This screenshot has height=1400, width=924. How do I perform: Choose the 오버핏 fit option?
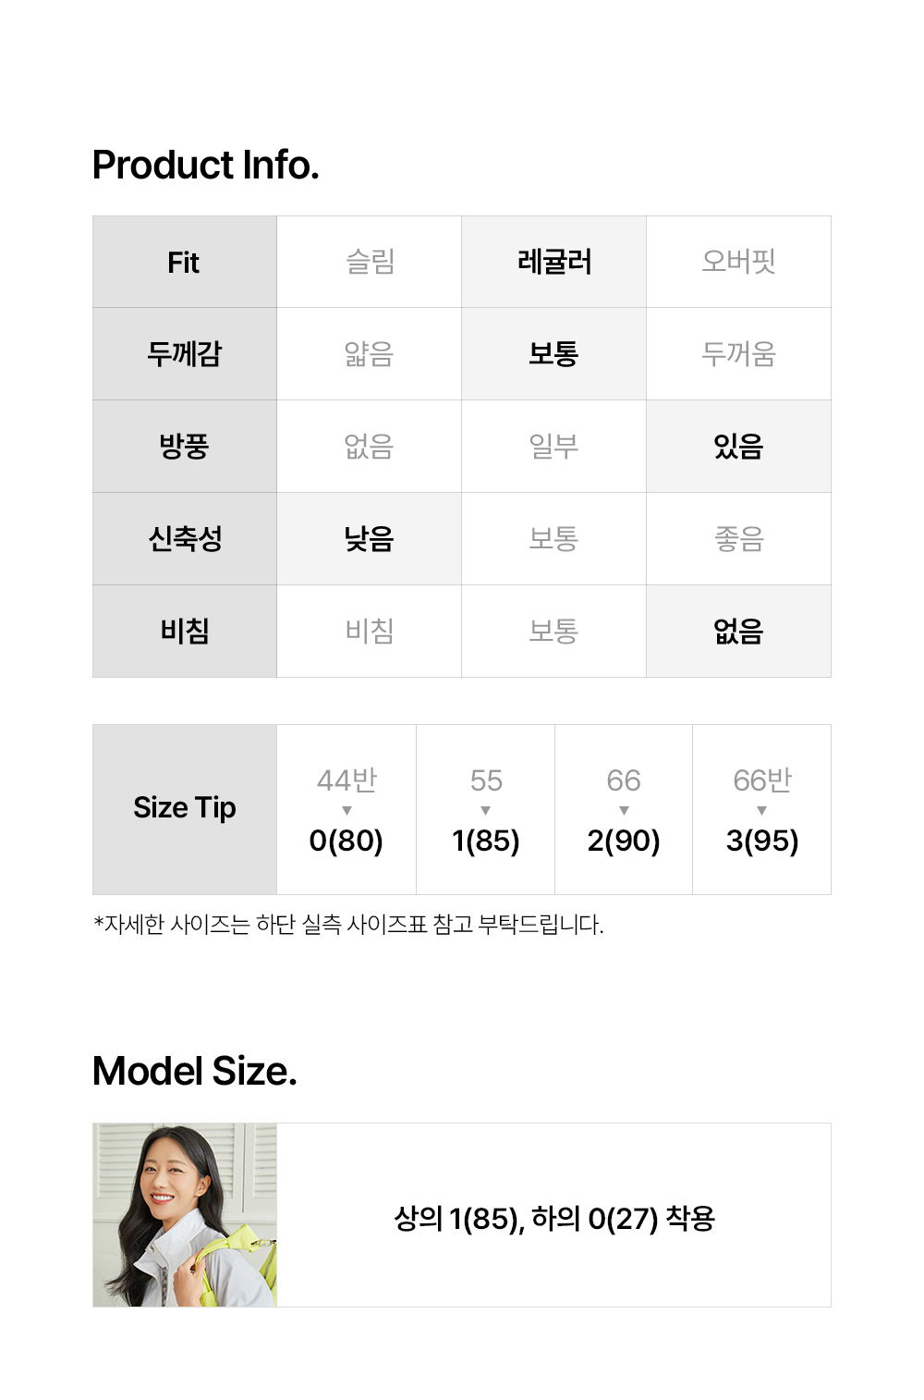coord(738,262)
